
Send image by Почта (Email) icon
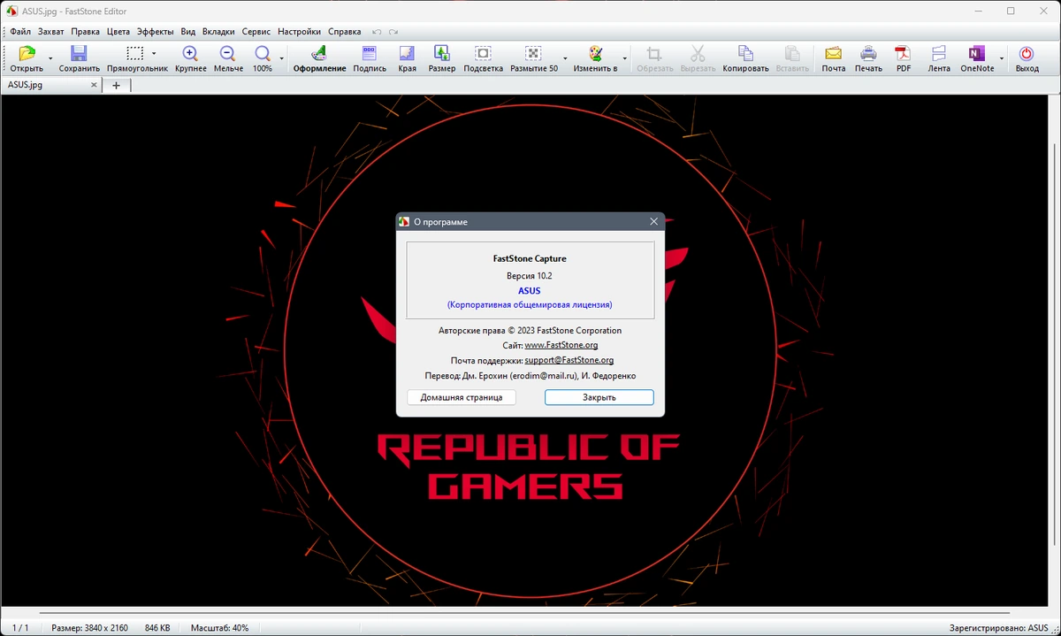(833, 53)
